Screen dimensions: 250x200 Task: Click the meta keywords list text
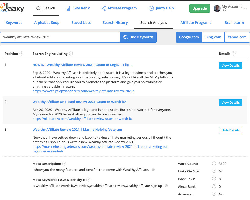point(97,186)
